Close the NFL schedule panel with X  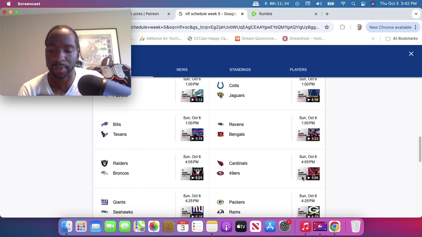411,54
